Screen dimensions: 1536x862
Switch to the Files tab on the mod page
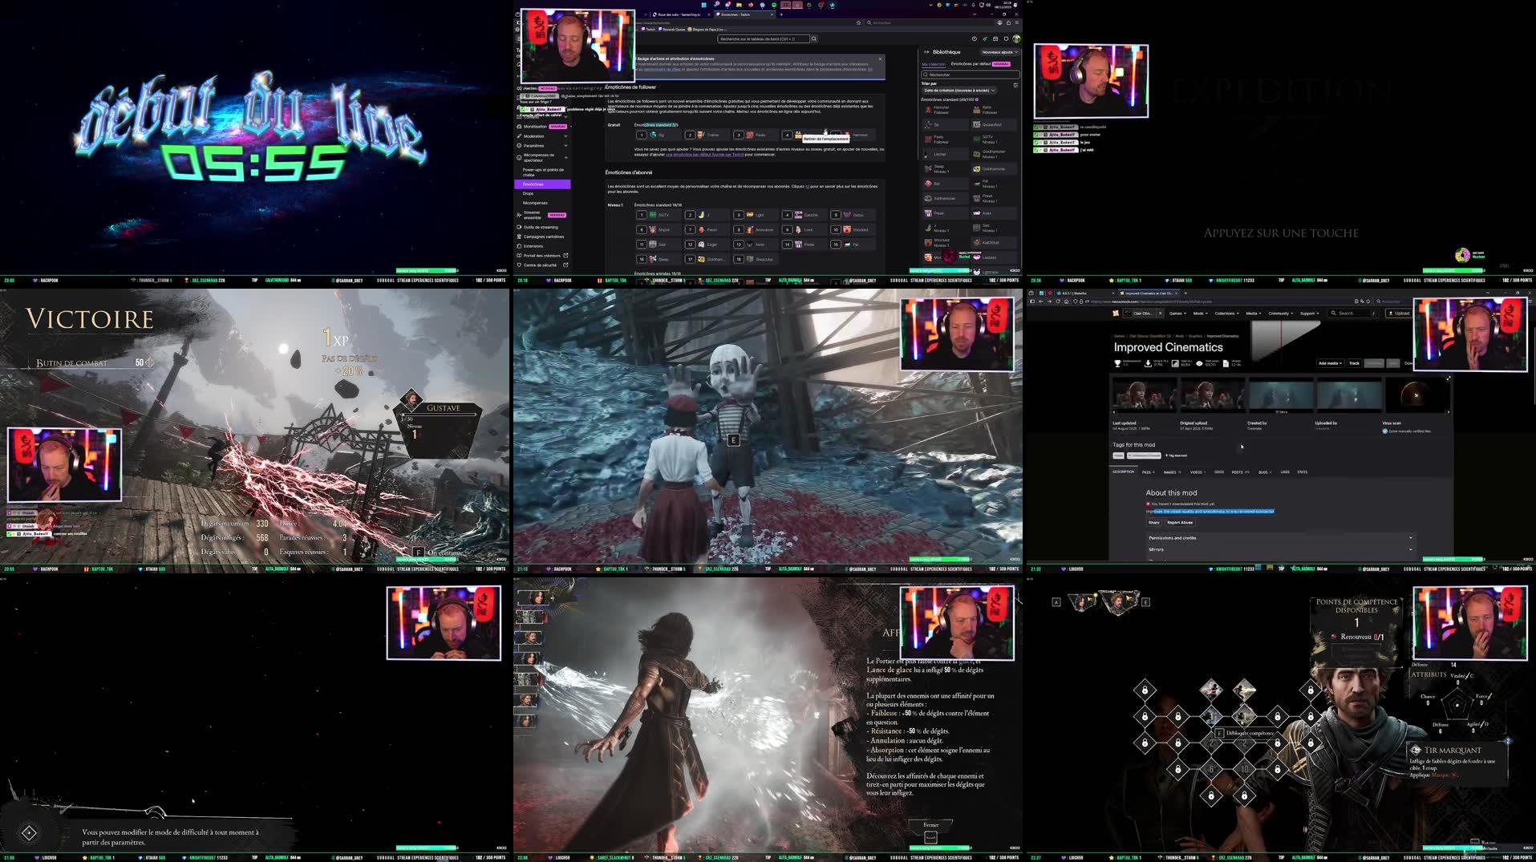point(1148,471)
